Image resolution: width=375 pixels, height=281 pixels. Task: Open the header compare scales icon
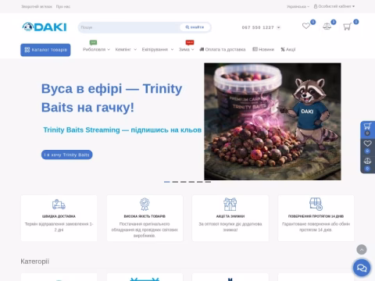click(x=327, y=27)
